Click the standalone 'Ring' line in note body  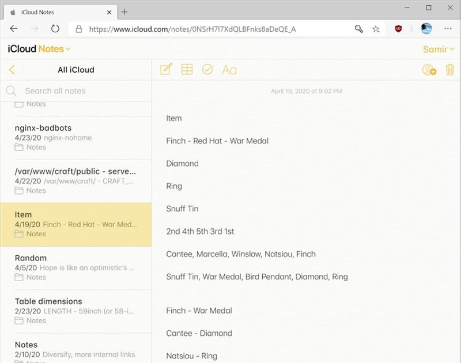point(174,186)
